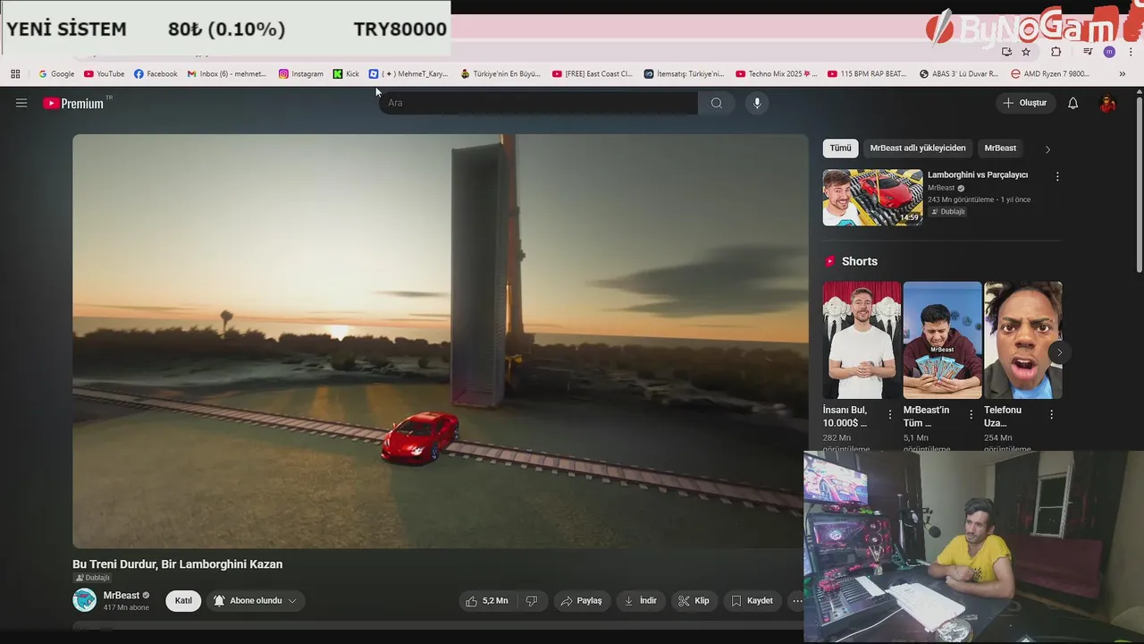Click the Katıl join button
The width and height of the screenshot is (1144, 644).
coord(183,601)
